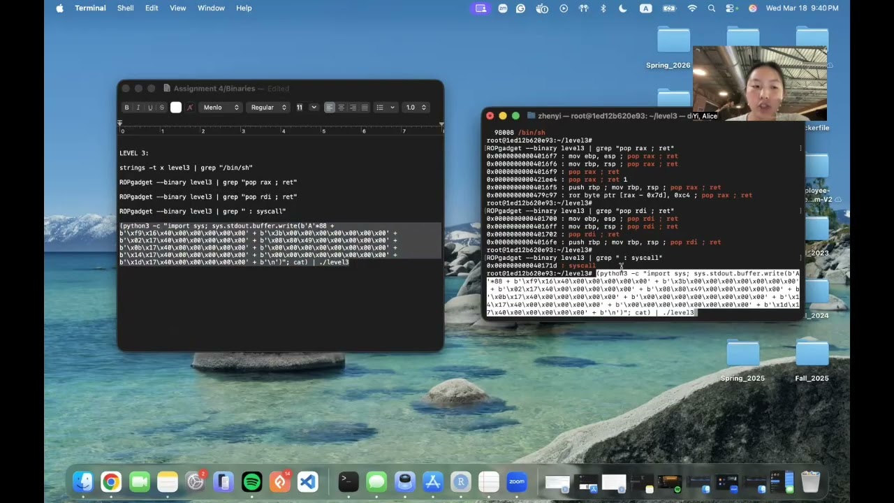Open the View menu
This screenshot has height=503, width=894.
pos(178,8)
